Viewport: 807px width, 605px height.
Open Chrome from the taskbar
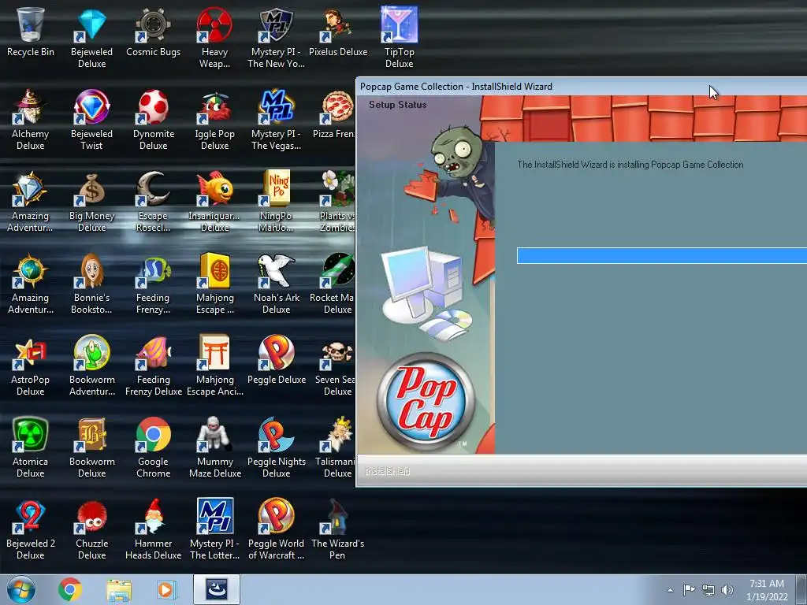pyautogui.click(x=70, y=589)
